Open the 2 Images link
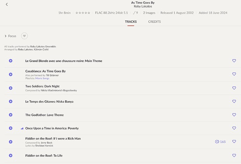 [149, 13]
